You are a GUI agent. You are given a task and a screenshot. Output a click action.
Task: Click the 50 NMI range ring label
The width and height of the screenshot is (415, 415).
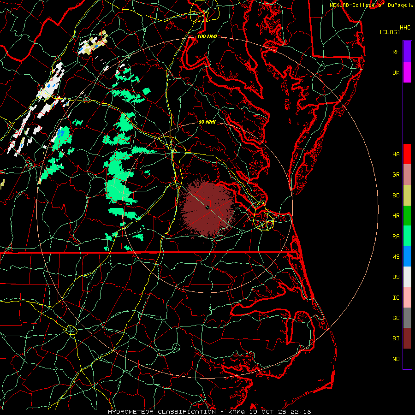point(207,122)
